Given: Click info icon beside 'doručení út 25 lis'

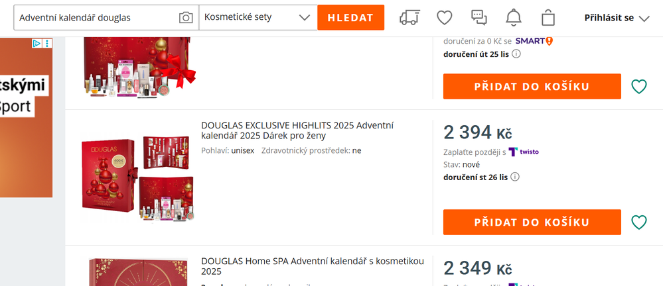Looking at the screenshot, I should point(516,54).
